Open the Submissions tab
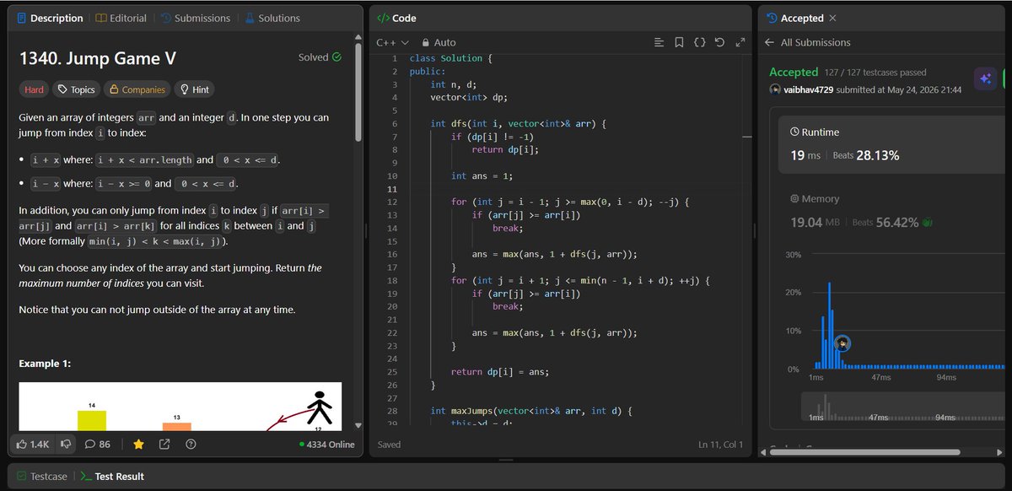 click(x=195, y=18)
